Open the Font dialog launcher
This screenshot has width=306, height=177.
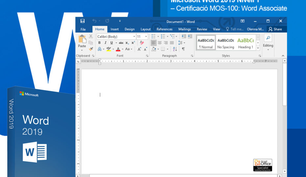click(147, 56)
